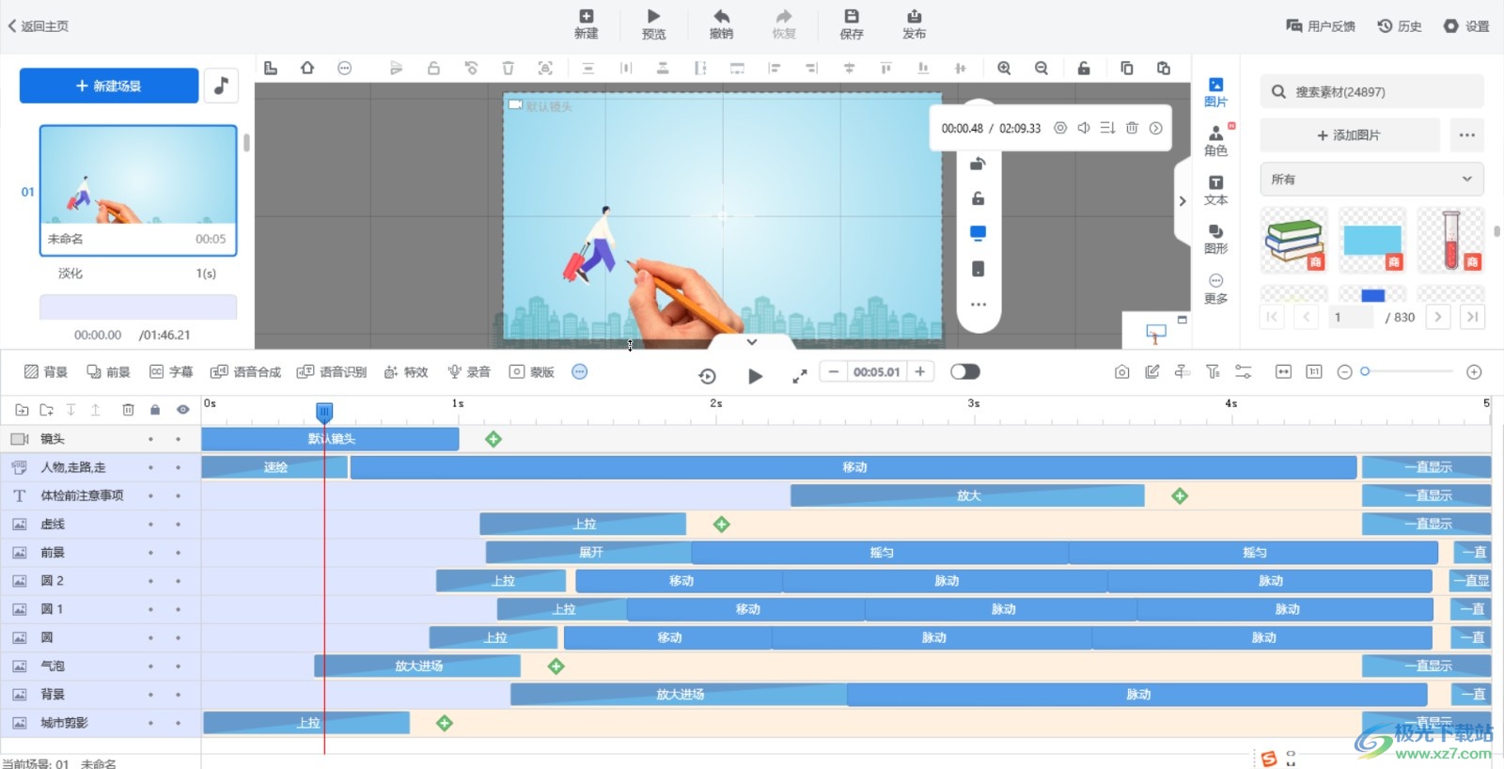Jump to the last asset page
The width and height of the screenshot is (1504, 769).
[x=1472, y=317]
